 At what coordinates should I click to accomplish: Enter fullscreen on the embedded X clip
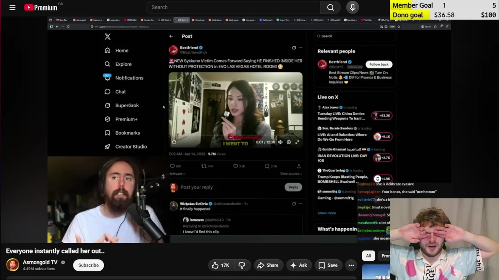coord(297,142)
